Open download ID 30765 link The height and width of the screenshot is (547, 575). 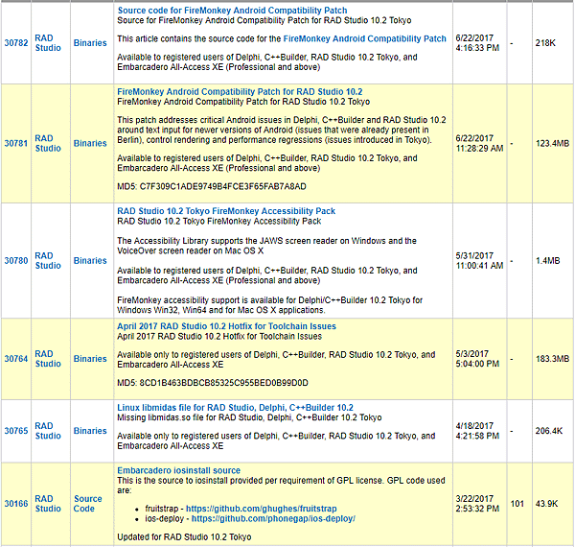click(16, 431)
